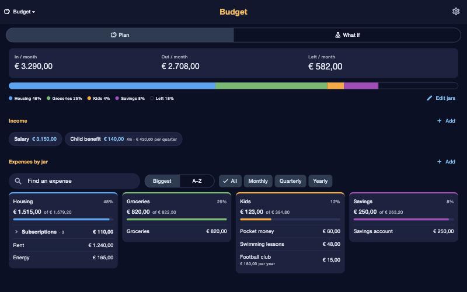Click the Out / month € 2.708,00 value

click(180, 66)
